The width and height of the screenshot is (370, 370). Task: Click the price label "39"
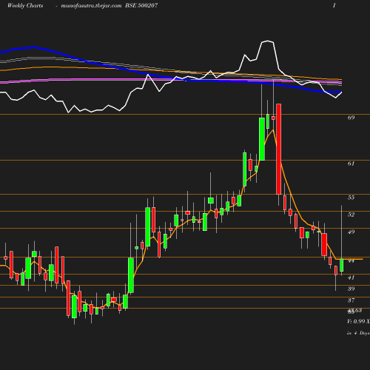(351, 289)
